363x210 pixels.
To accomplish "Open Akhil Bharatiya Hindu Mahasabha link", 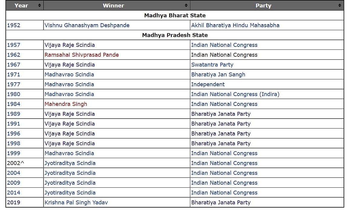I will click(x=235, y=25).
